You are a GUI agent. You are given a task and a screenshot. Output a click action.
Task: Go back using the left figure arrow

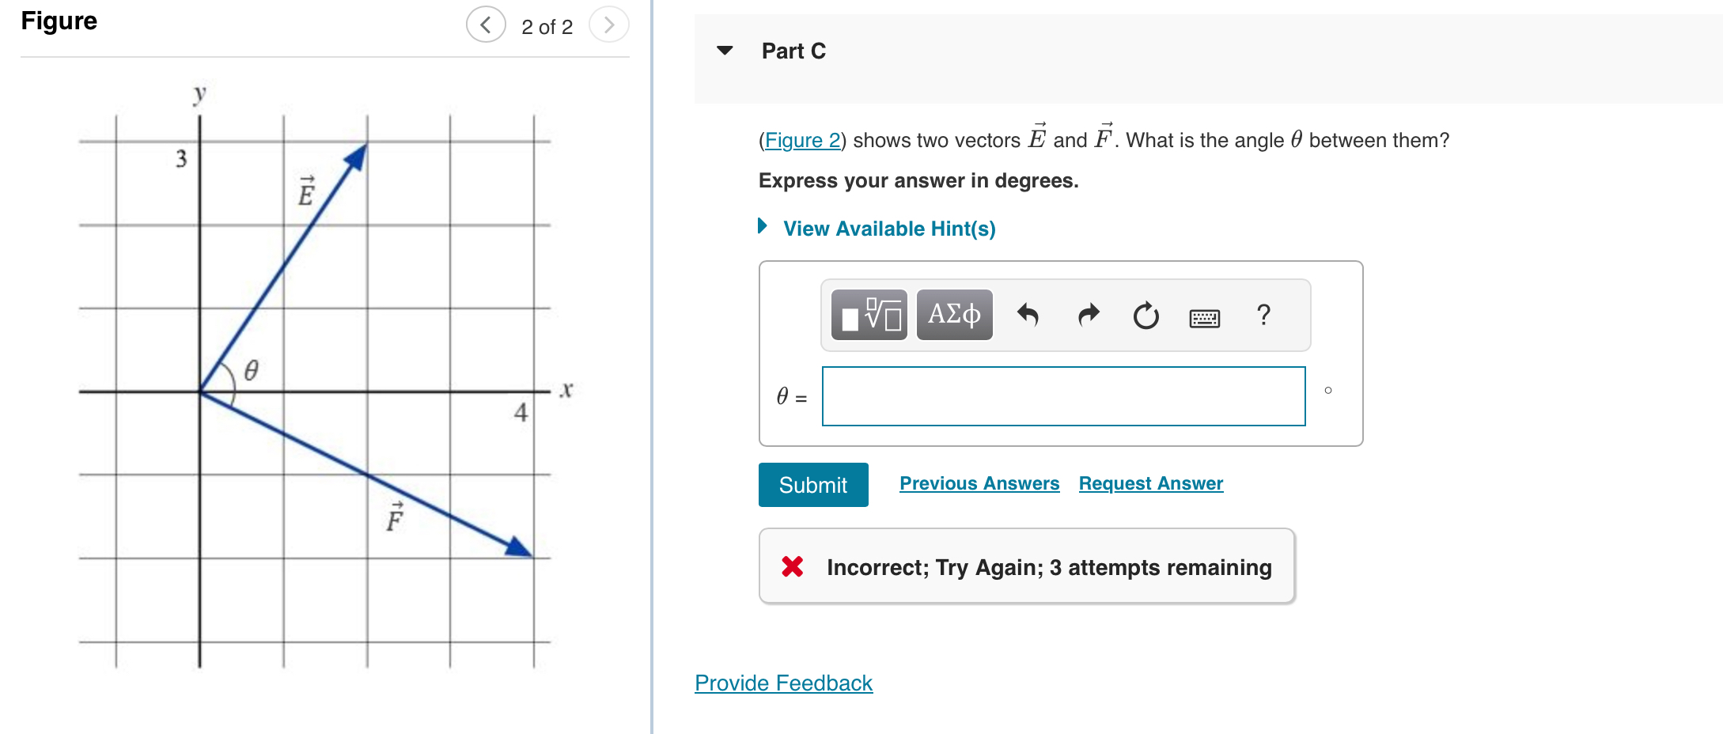(x=486, y=25)
